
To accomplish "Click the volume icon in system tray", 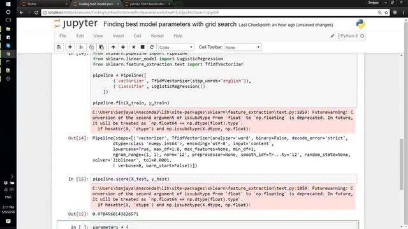I will pyautogui.click(x=11, y=190).
